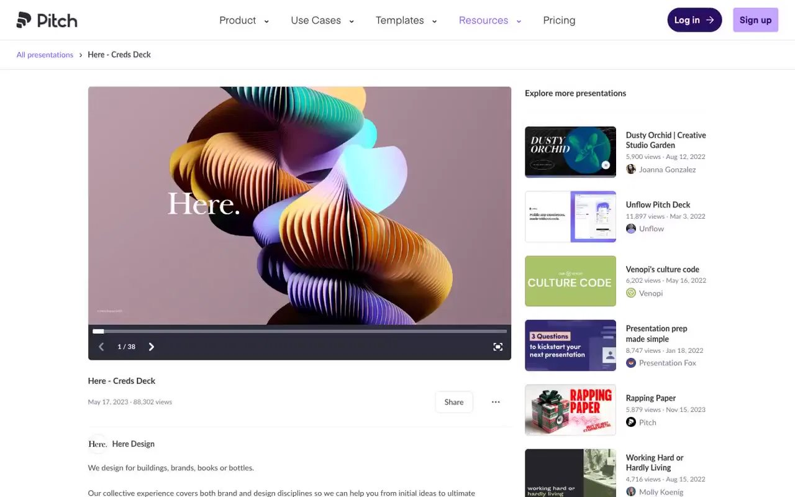Expand the Use Cases dropdown menu
The image size is (795, 497).
tap(322, 21)
